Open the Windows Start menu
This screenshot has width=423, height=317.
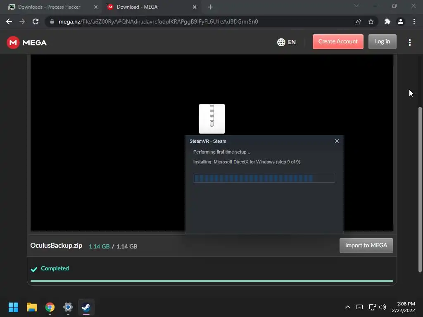click(x=13, y=307)
